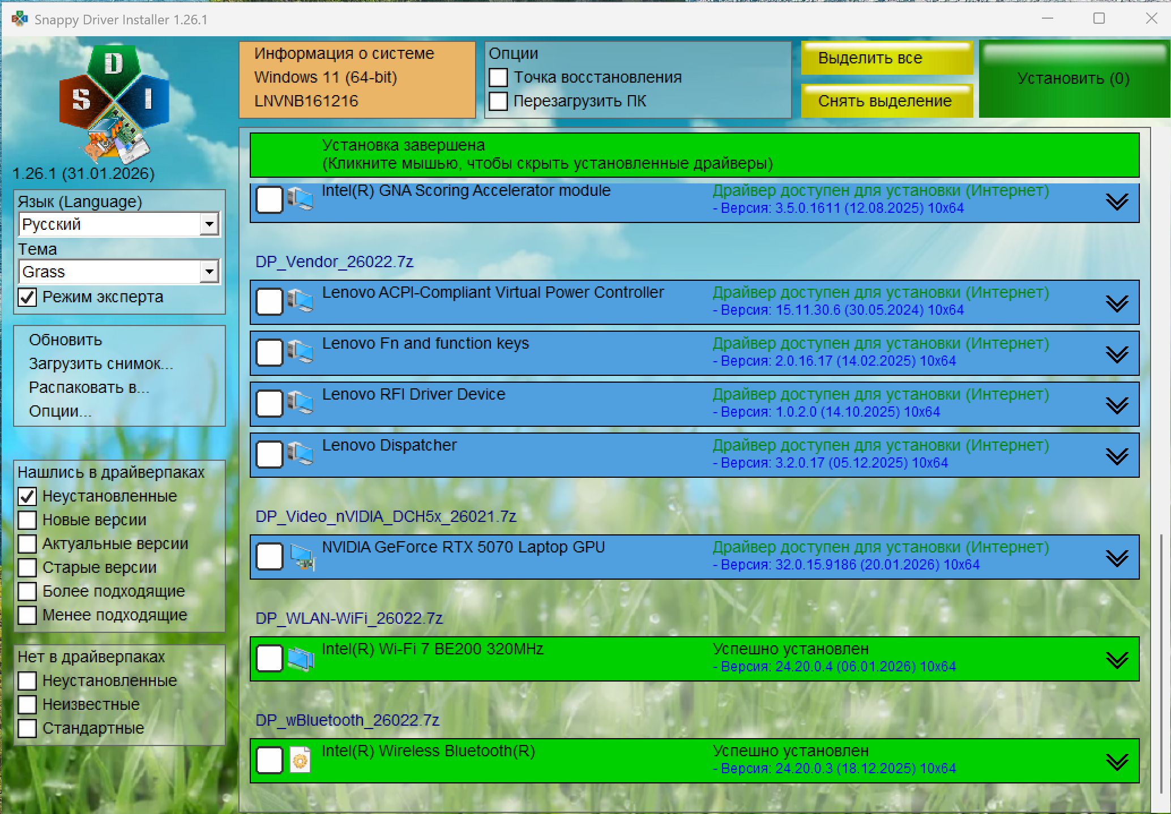Viewport: 1171px width, 814px height.
Task: Check the Новые версии filter
Action: point(27,520)
